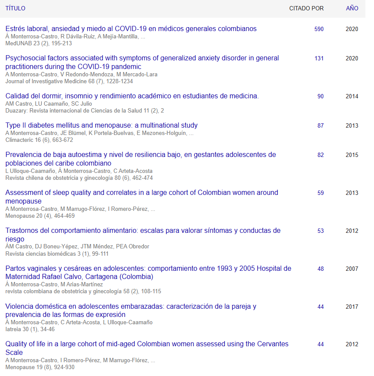Open 'Assessment of sleep quality' article
The image size is (374, 376).
tap(141, 193)
